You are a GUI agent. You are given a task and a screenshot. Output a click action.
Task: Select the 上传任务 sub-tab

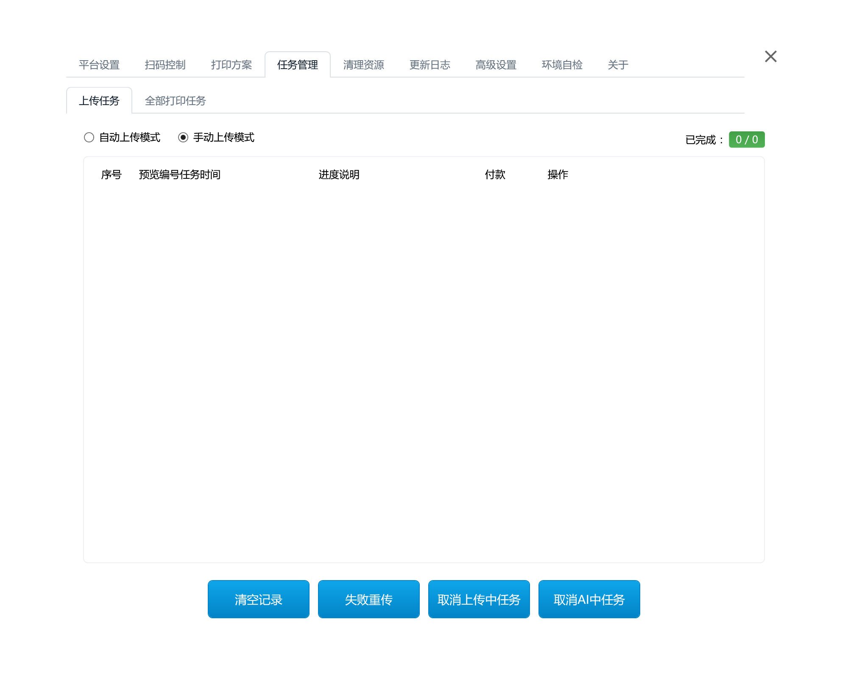click(99, 101)
